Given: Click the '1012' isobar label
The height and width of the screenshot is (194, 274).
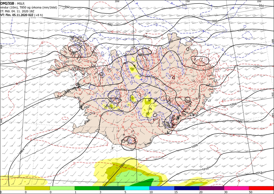Looking at the screenshot, I should point(259,173).
